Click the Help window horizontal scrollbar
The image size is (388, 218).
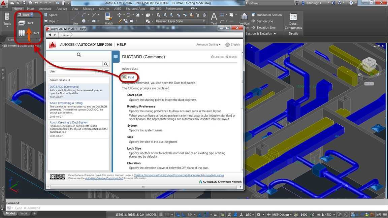pos(144,187)
